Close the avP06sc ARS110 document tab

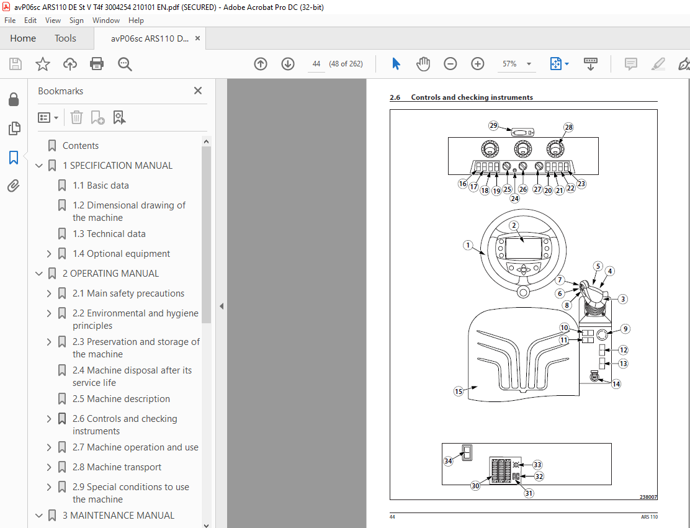click(197, 38)
